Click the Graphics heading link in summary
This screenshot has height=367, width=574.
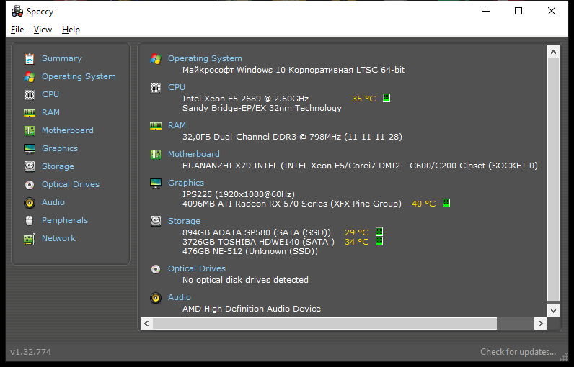click(186, 183)
